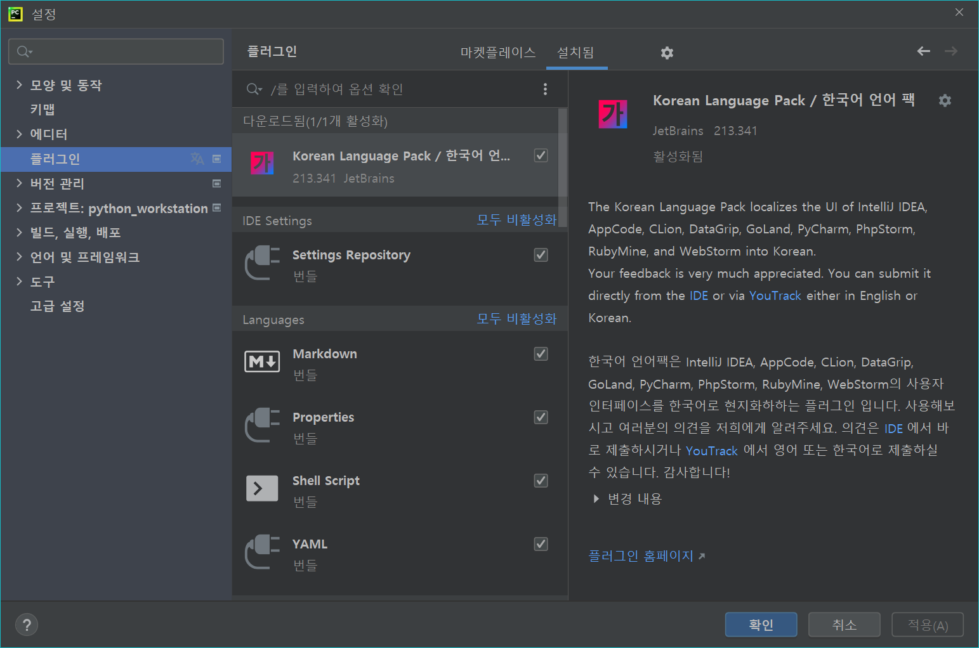Viewport: 979px width, 648px height.
Task: Click the 취소 button
Action: point(844,625)
